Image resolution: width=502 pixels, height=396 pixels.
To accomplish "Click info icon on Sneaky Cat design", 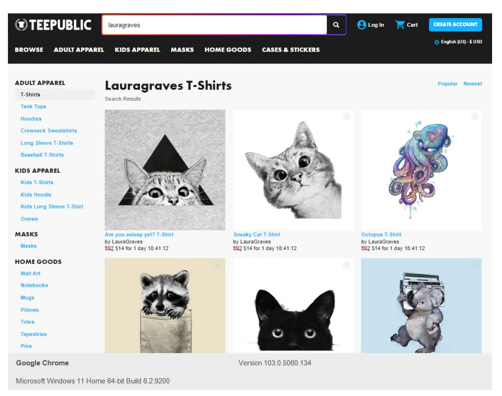I will click(x=347, y=117).
